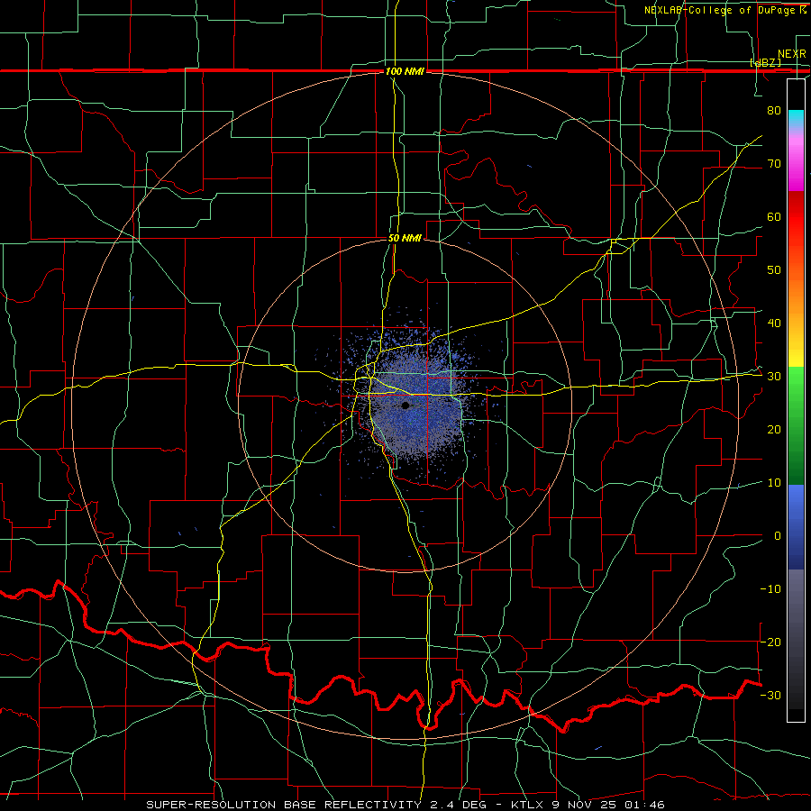This screenshot has height=811, width=811.
Task: Click the '9 NOV 25 01:46' timestamp
Action: (x=611, y=805)
